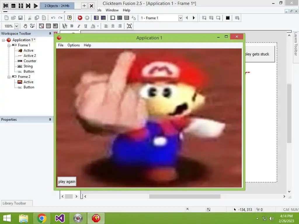Open the Event editor grid icon
Viewport: 299px width, 224px height.
[119, 18]
